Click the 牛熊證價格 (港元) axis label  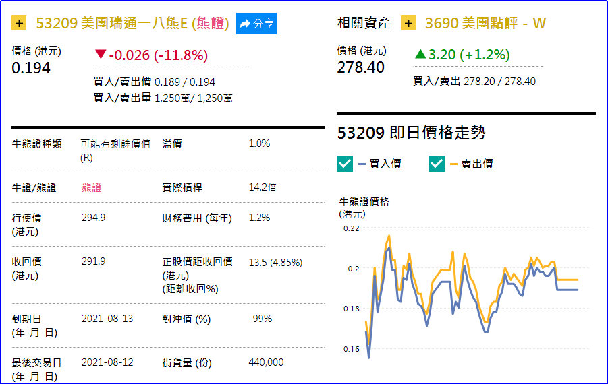[364, 208]
